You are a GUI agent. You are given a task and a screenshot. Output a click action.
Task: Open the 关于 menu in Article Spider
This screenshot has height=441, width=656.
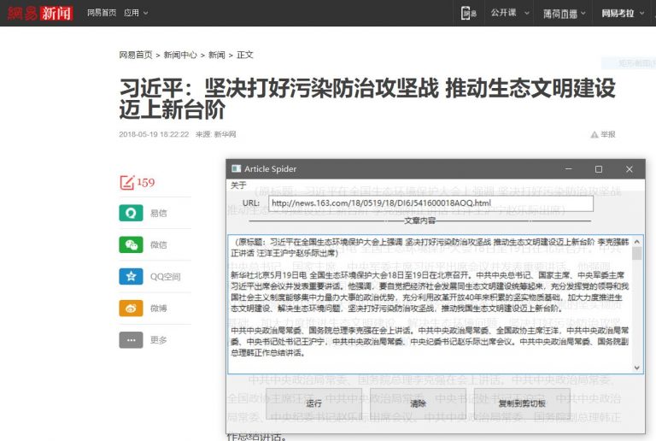point(238,185)
